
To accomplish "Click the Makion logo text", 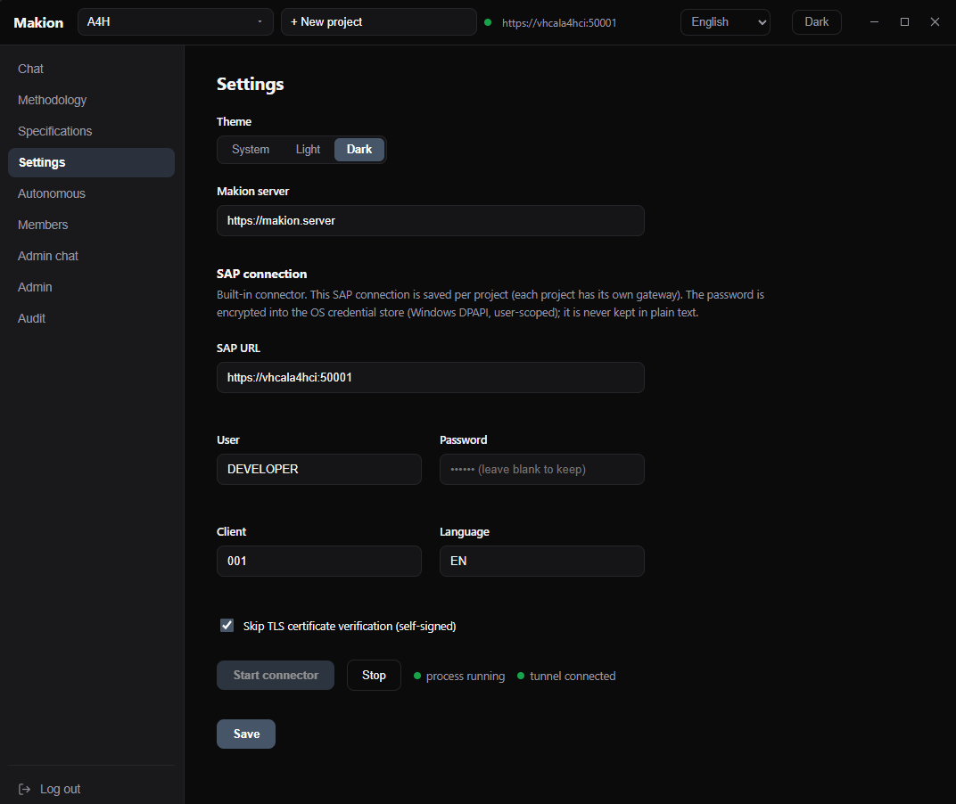I will [38, 23].
